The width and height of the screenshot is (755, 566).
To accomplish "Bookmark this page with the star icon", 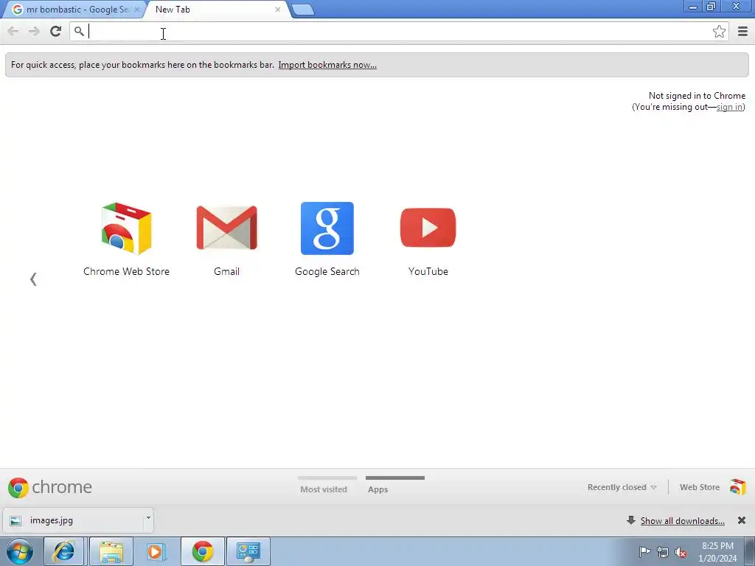I will 719,32.
